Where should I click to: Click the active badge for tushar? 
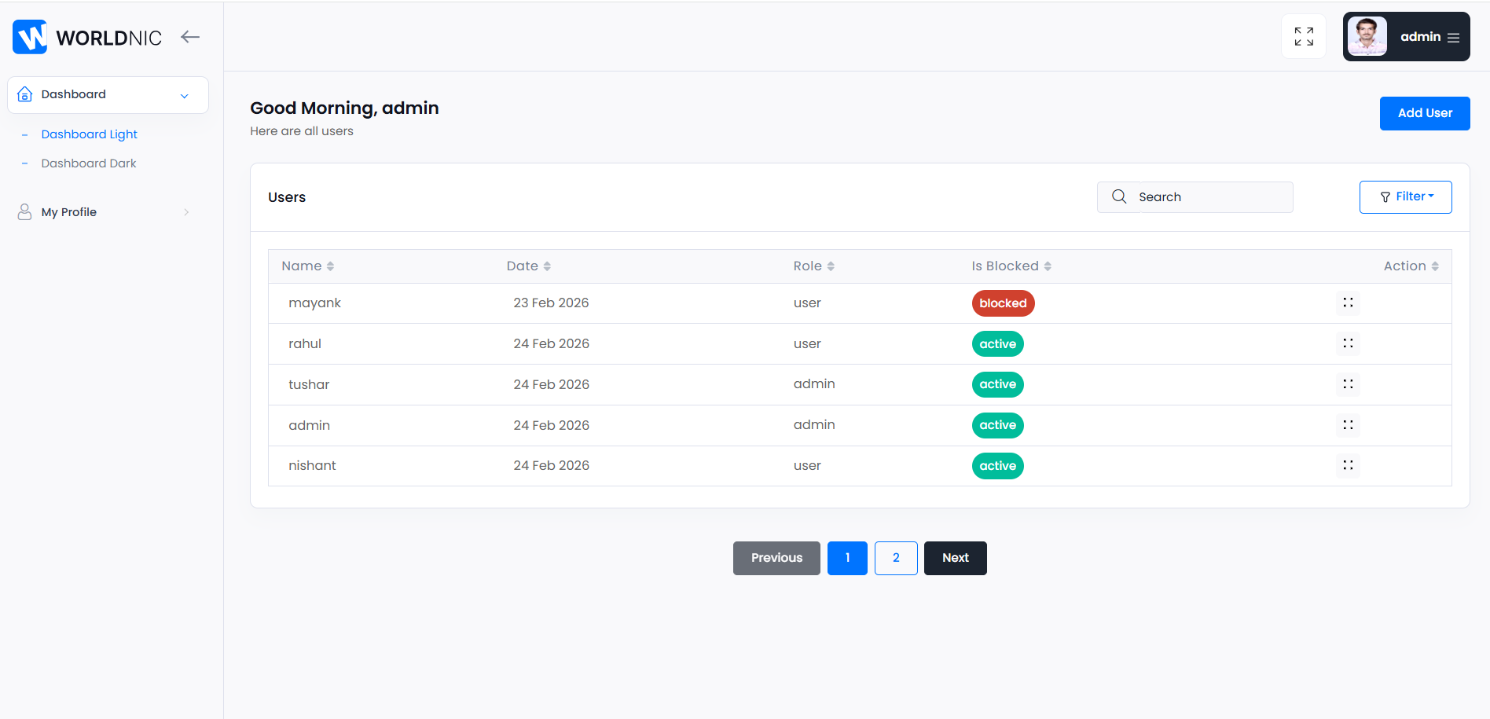[998, 384]
